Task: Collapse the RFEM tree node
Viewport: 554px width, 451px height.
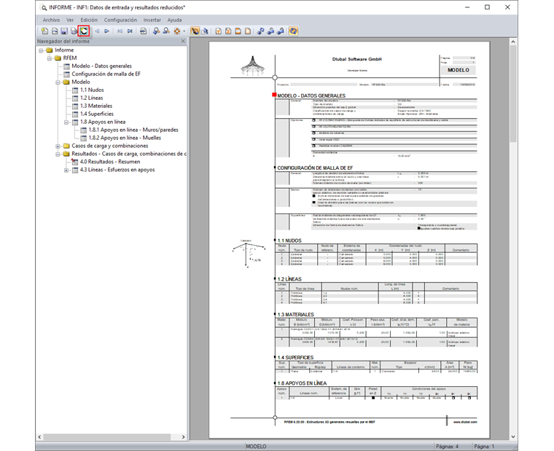Action: 50,58
